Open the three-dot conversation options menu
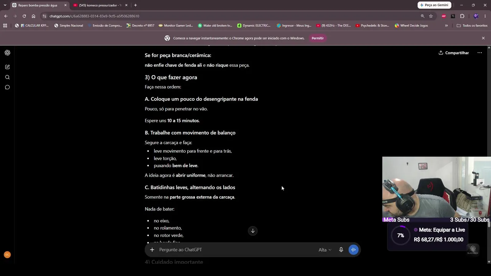 [x=479, y=53]
